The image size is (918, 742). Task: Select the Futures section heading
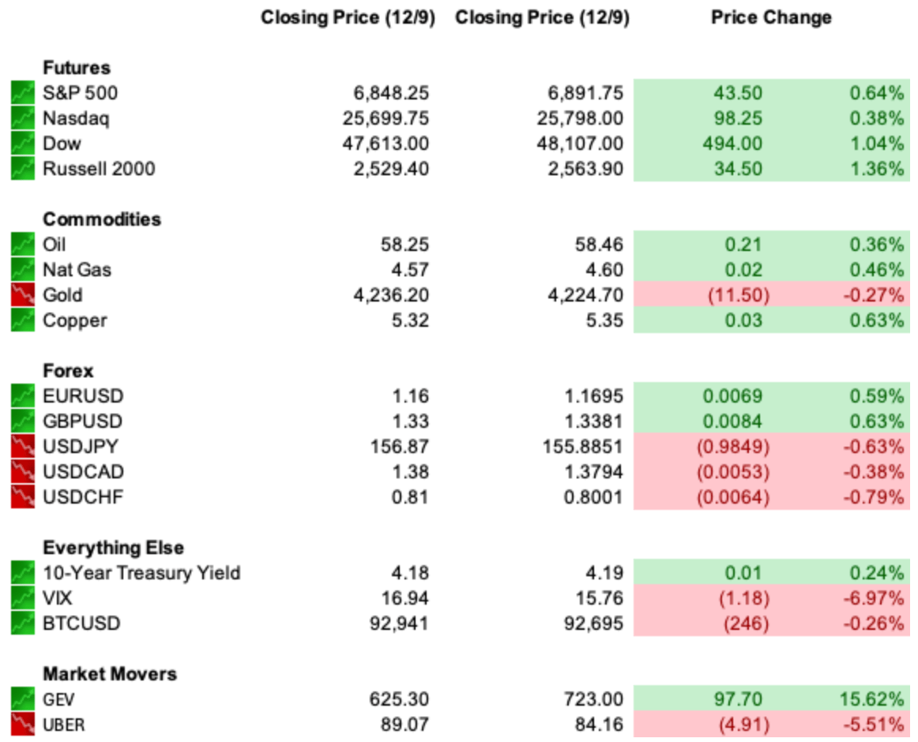[x=77, y=68]
